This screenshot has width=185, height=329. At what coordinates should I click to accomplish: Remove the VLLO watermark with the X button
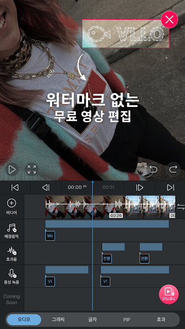[x=169, y=20]
